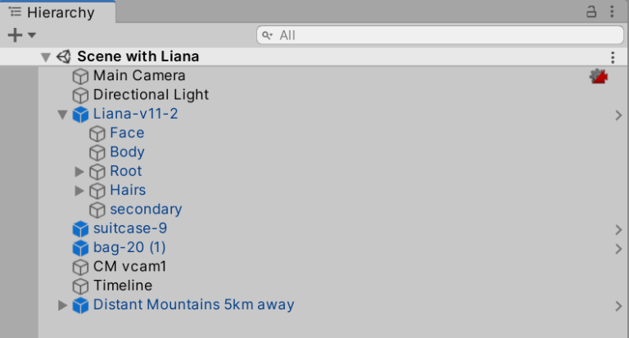Click the Main Camera object icon
The height and width of the screenshot is (338, 629).
[80, 76]
